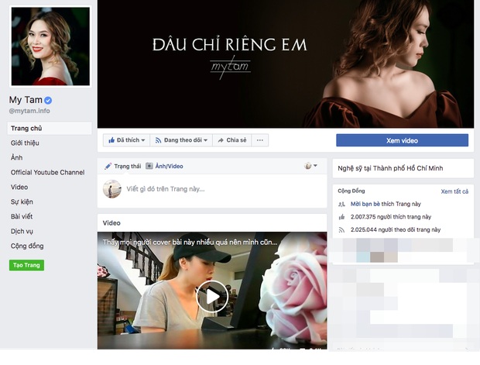This screenshot has width=480, height=365.
Task: Go to the Ảnh section
Action: (x=16, y=157)
